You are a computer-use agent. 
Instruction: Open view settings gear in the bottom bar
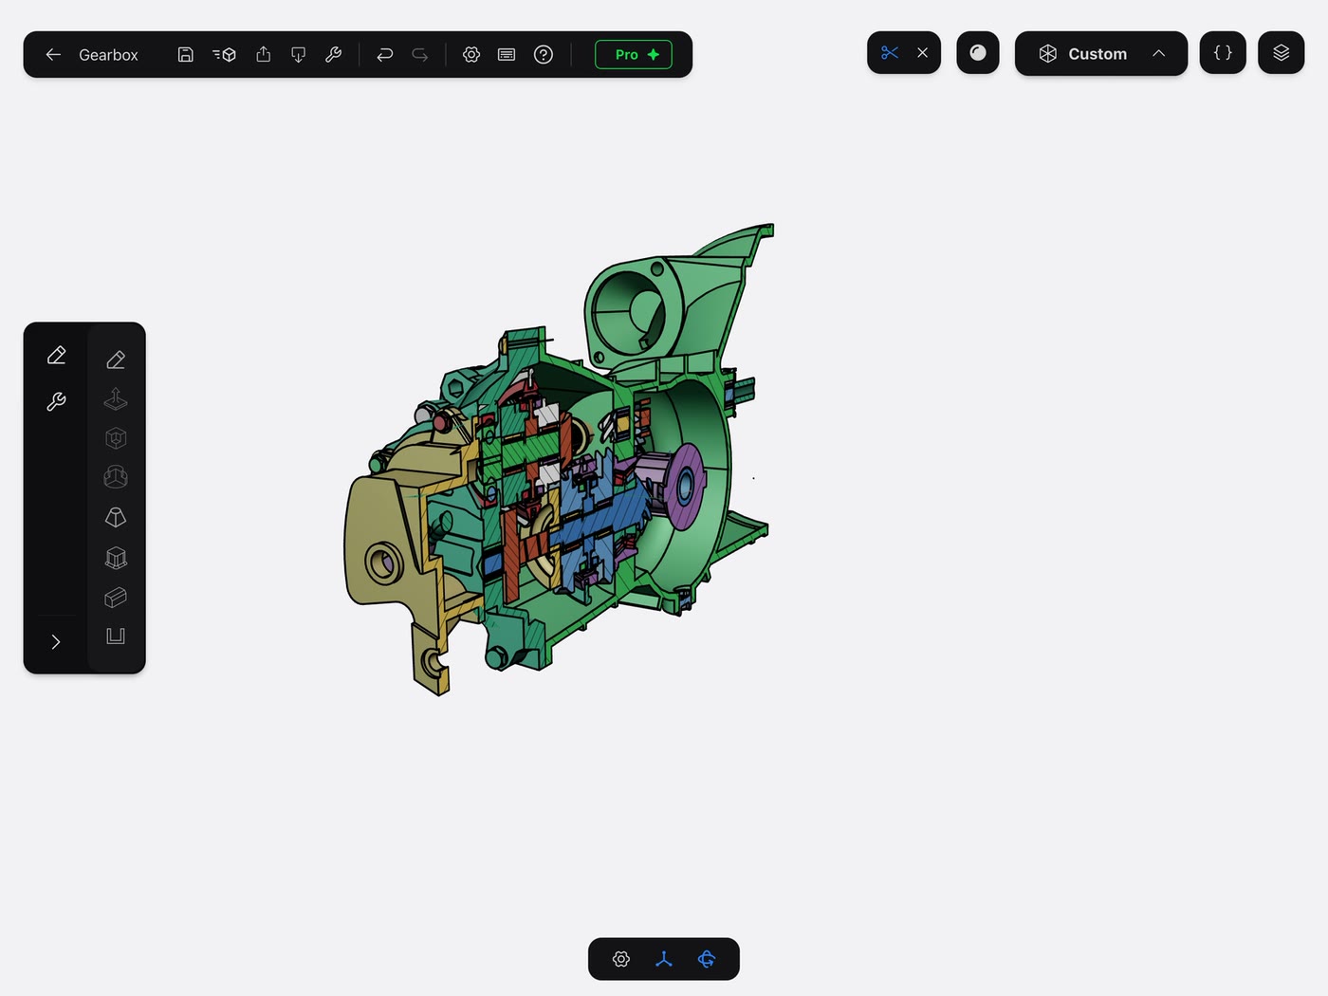coord(621,959)
